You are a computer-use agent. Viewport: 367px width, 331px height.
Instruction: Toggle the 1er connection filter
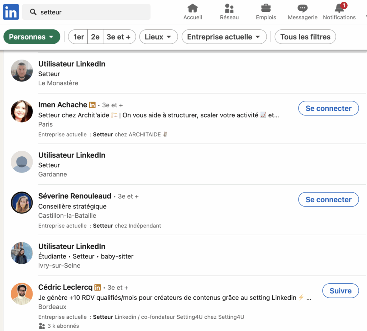(x=78, y=37)
